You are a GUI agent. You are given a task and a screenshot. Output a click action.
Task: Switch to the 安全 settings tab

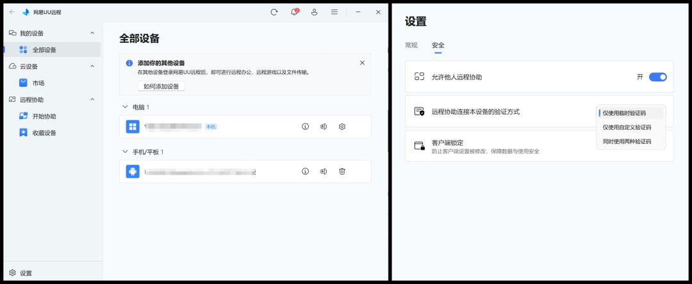coord(438,45)
